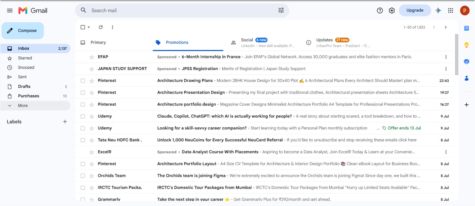Refresh the inbox
Viewport: 475px width, 206px height.
click(x=101, y=27)
